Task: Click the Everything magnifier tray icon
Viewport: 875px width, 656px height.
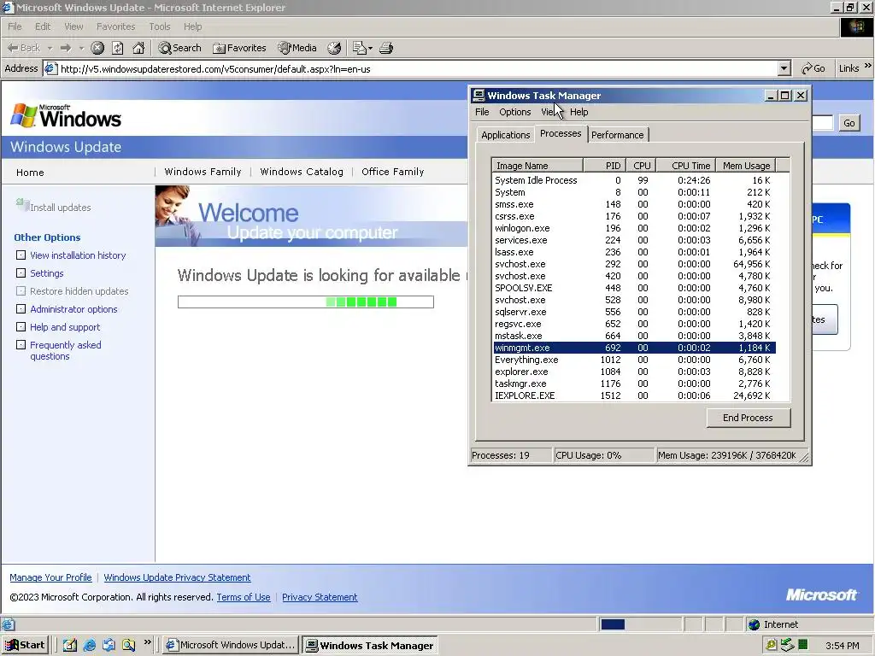Action: (x=772, y=645)
